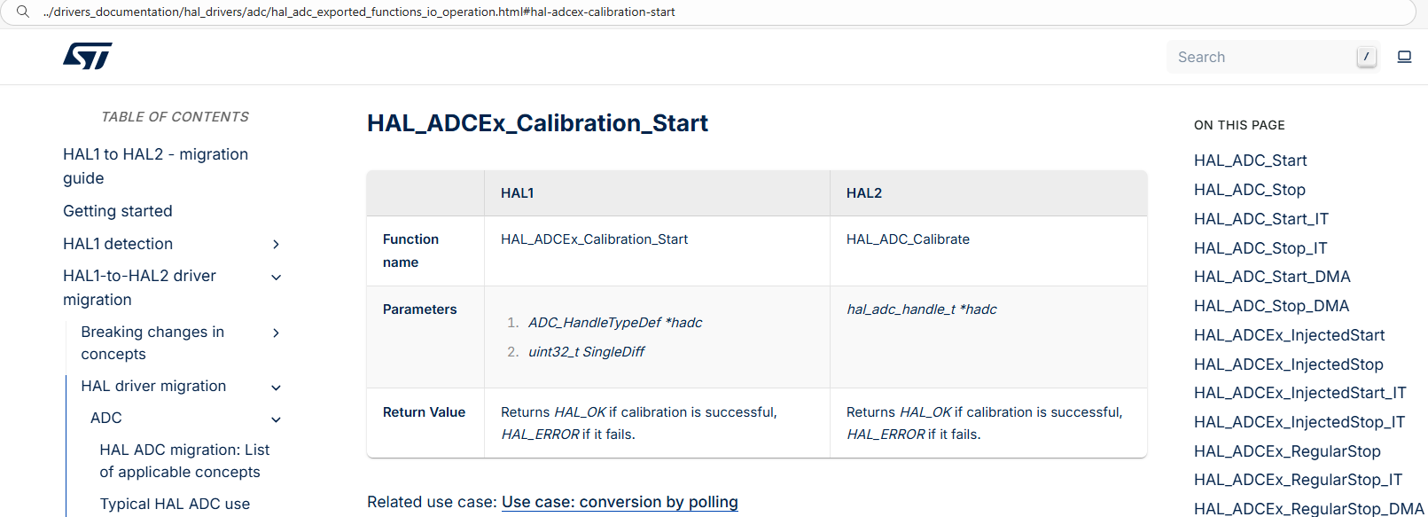
Task: Open the Getting started page
Action: pyautogui.click(x=118, y=211)
